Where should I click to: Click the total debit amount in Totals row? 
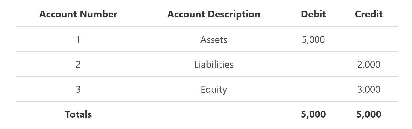click(x=313, y=114)
